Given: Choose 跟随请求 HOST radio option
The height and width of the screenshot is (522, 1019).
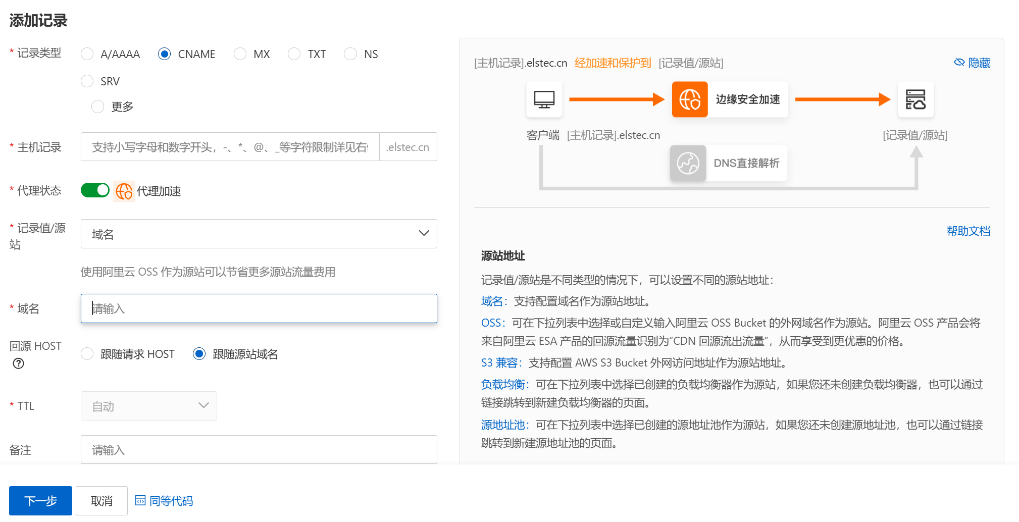Looking at the screenshot, I should click(87, 354).
